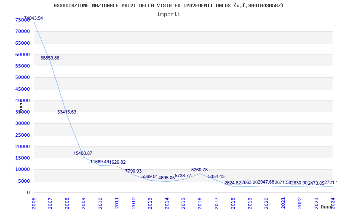Select the 2624.82 data label

tap(233, 183)
